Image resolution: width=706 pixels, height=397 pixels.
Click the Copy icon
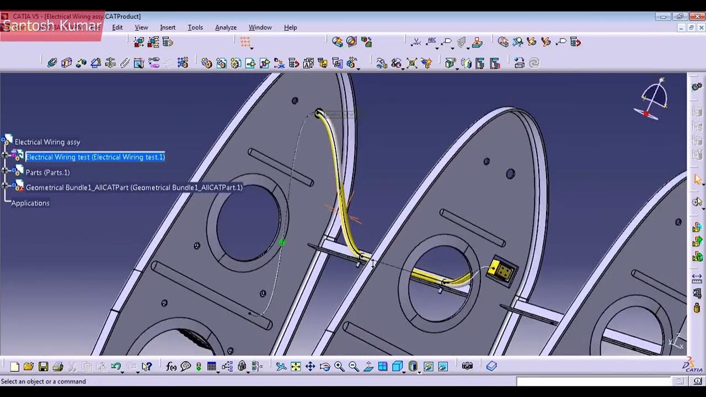coord(87,366)
